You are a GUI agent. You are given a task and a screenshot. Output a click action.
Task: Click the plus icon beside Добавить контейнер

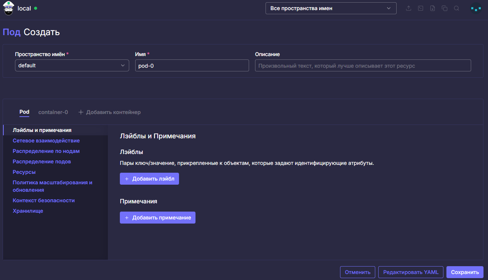coord(81,112)
